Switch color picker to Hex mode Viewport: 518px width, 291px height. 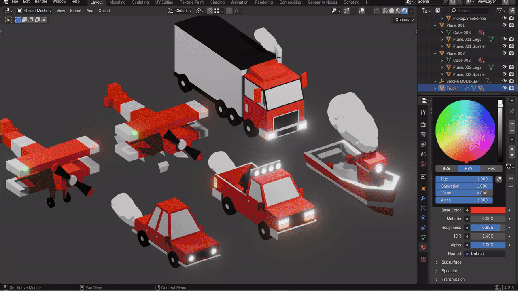[x=491, y=169]
